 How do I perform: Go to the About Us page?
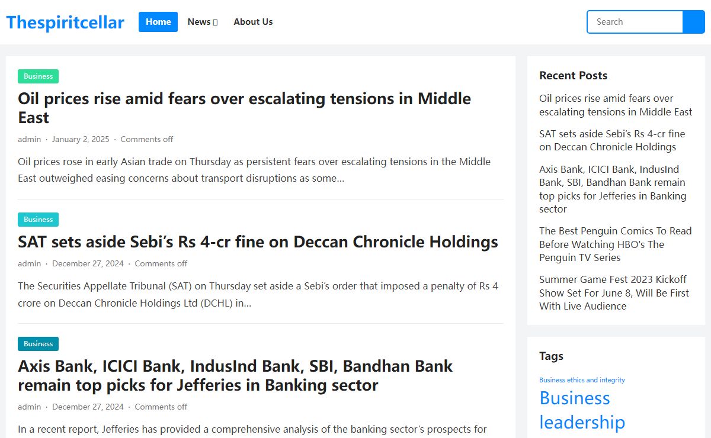tap(253, 22)
